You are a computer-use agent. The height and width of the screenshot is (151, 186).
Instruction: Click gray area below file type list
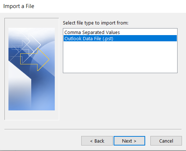point(120,100)
